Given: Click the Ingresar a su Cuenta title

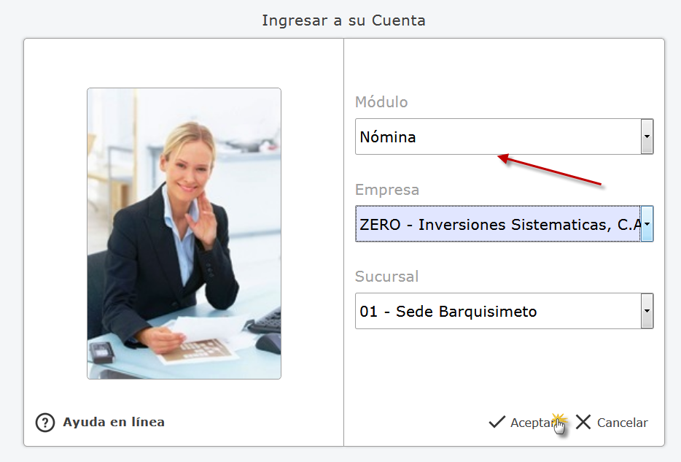Looking at the screenshot, I should (343, 20).
